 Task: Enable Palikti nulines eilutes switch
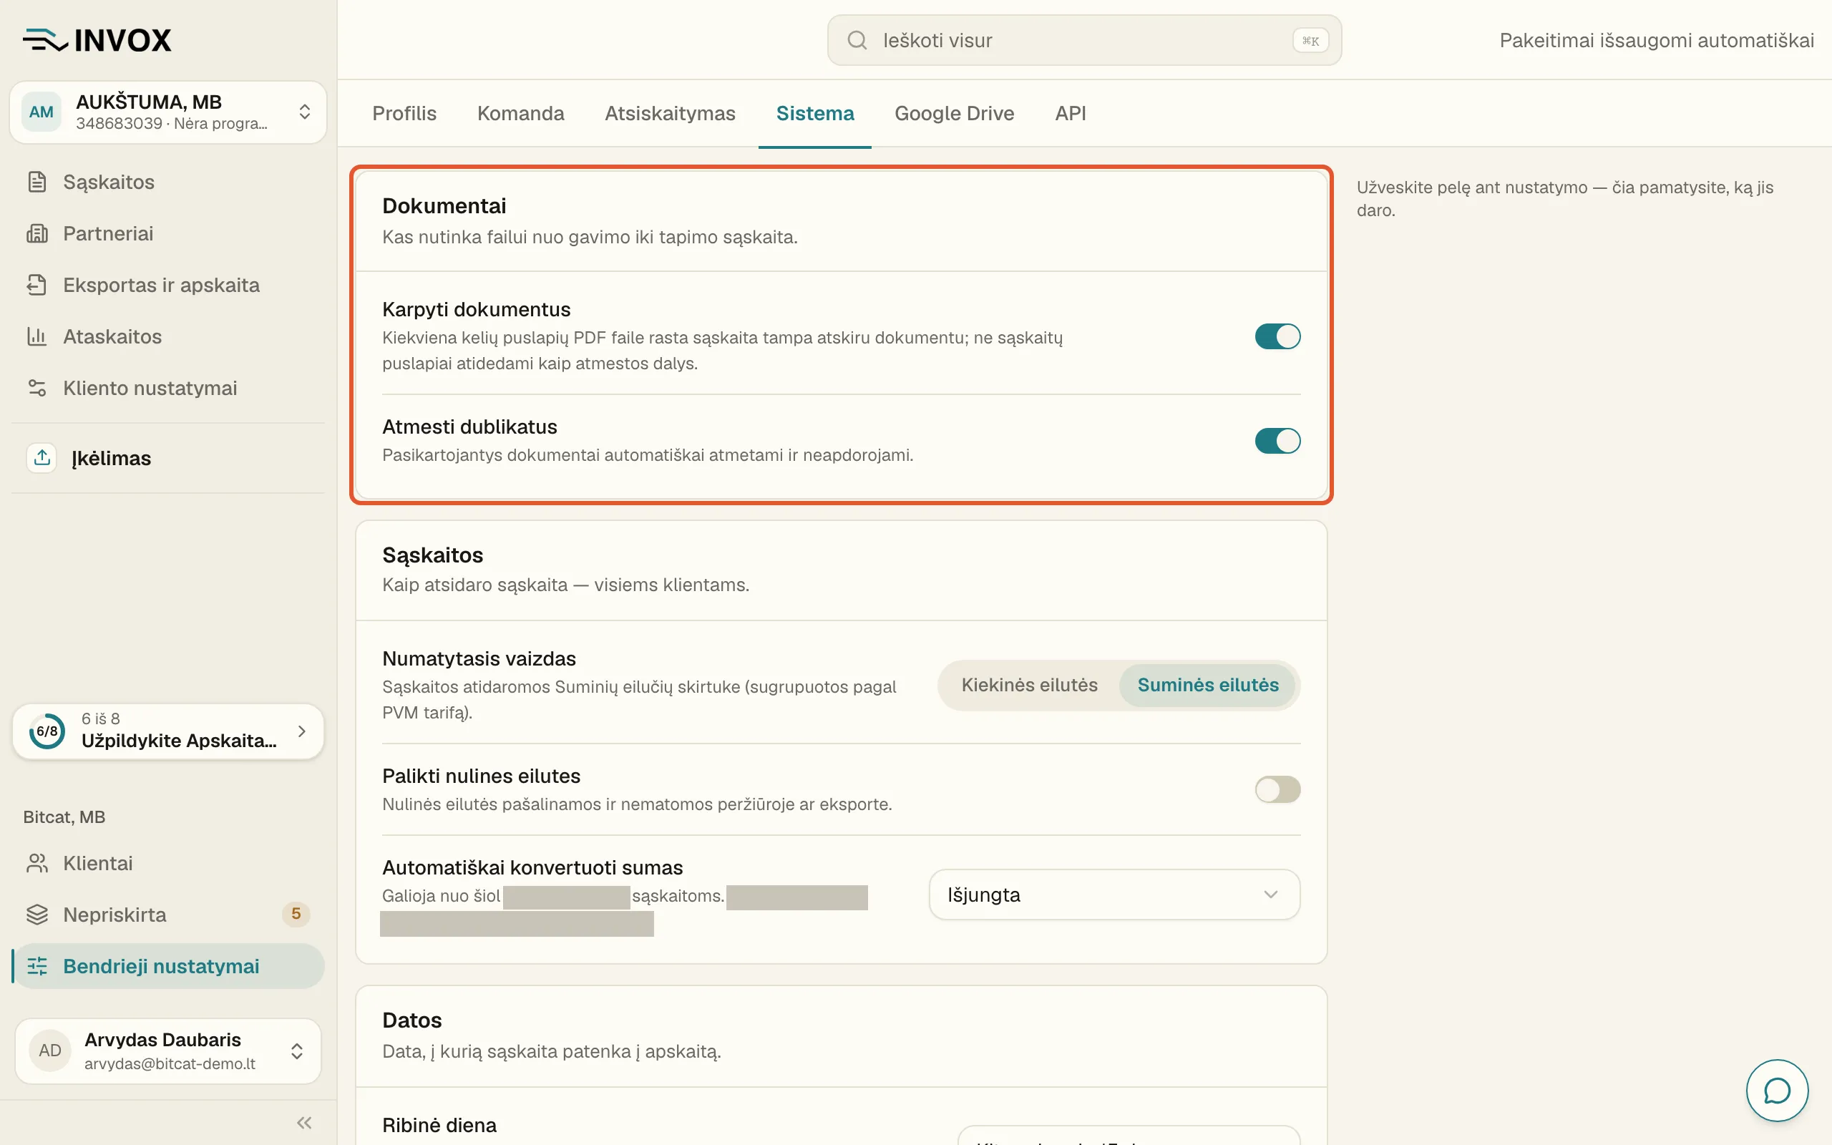click(x=1277, y=790)
